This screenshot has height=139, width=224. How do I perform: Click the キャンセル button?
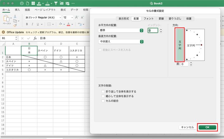coord(187,127)
